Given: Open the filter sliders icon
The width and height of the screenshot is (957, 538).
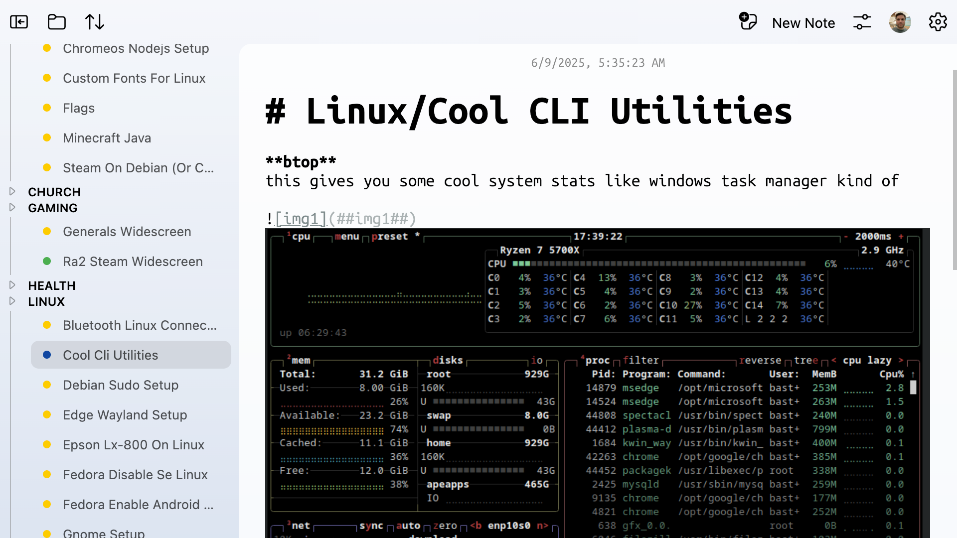Looking at the screenshot, I should click(862, 22).
